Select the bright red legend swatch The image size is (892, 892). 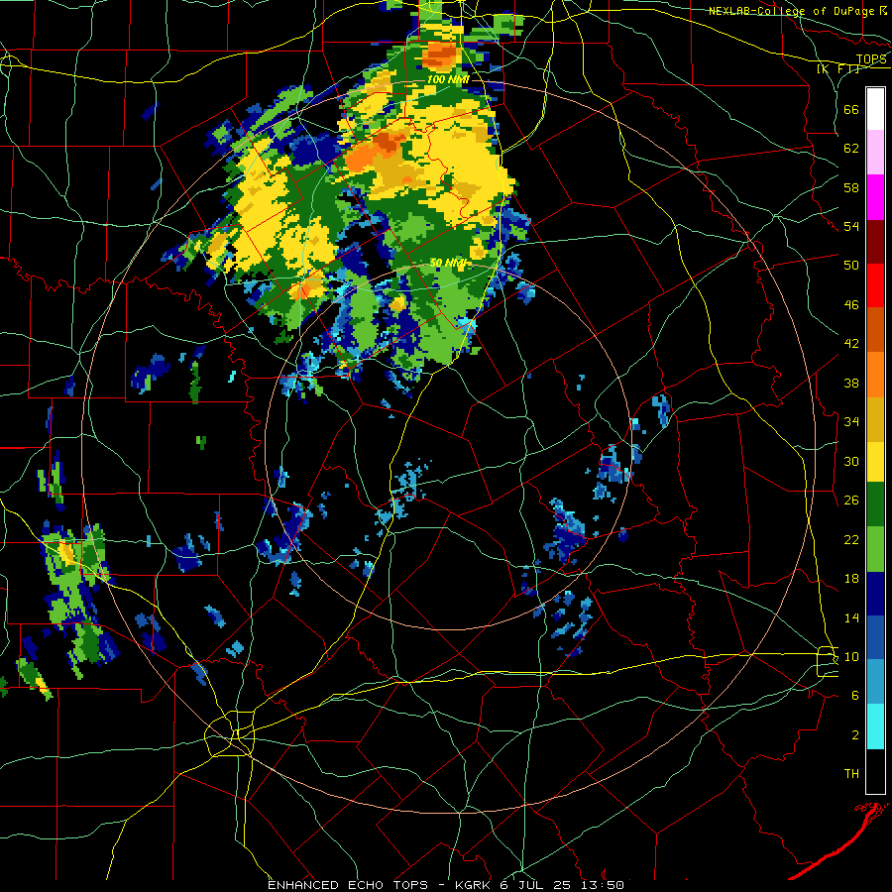[x=875, y=285]
